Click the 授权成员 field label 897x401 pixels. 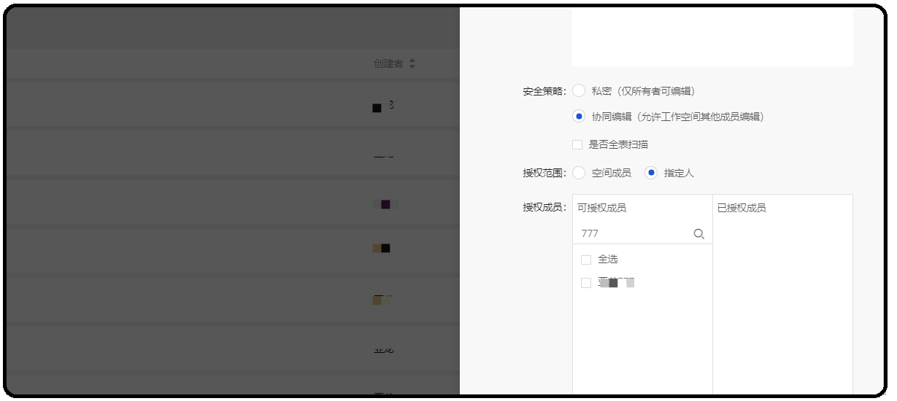(x=544, y=208)
